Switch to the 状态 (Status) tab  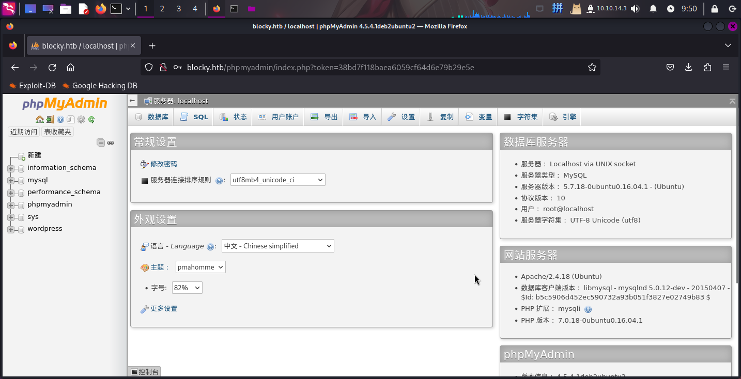pos(233,117)
